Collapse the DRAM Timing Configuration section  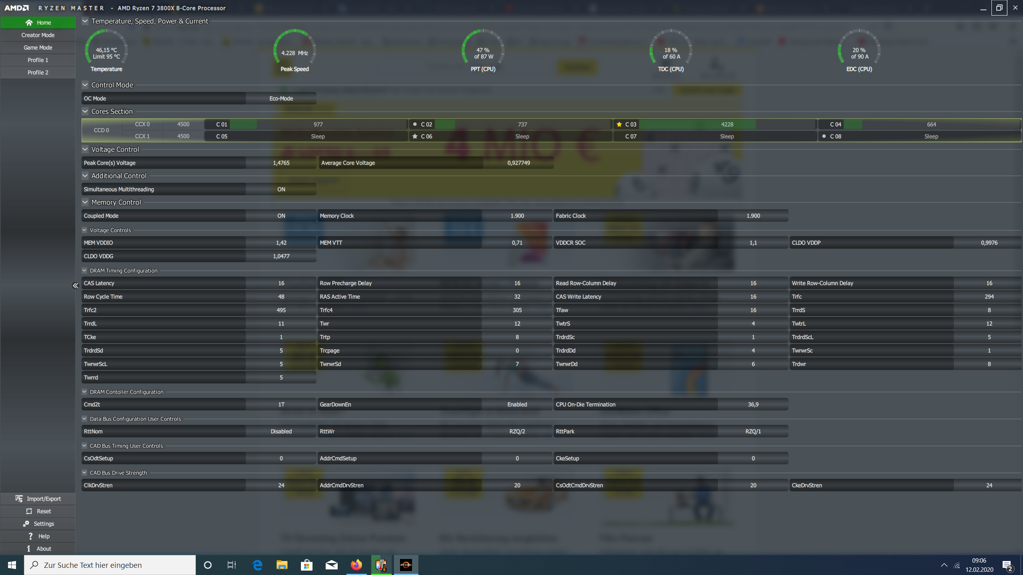point(84,270)
